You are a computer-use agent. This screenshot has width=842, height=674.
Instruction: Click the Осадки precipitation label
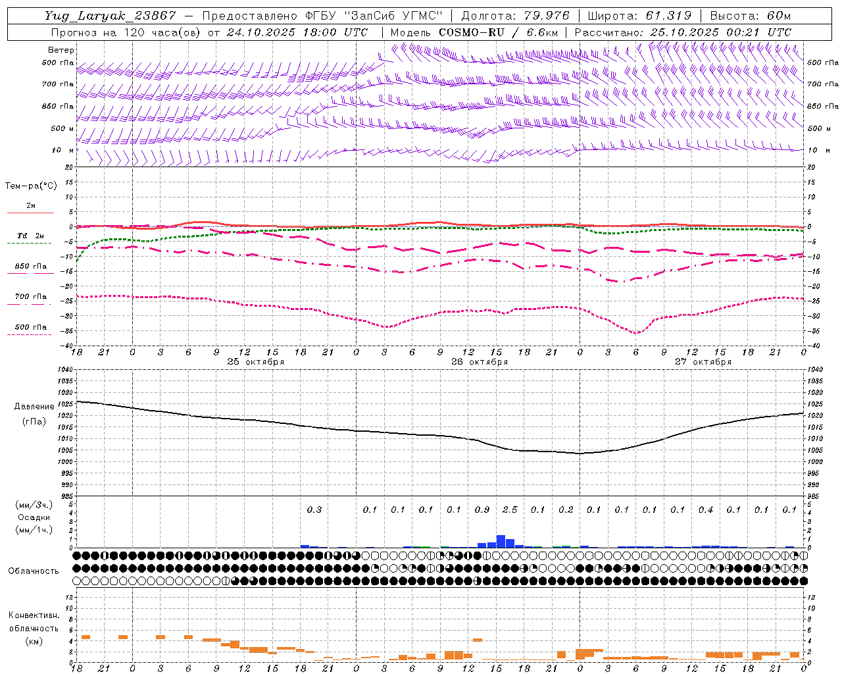click(34, 517)
